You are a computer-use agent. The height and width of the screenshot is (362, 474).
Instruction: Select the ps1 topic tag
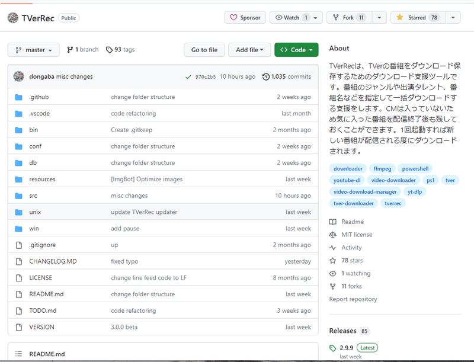(431, 180)
